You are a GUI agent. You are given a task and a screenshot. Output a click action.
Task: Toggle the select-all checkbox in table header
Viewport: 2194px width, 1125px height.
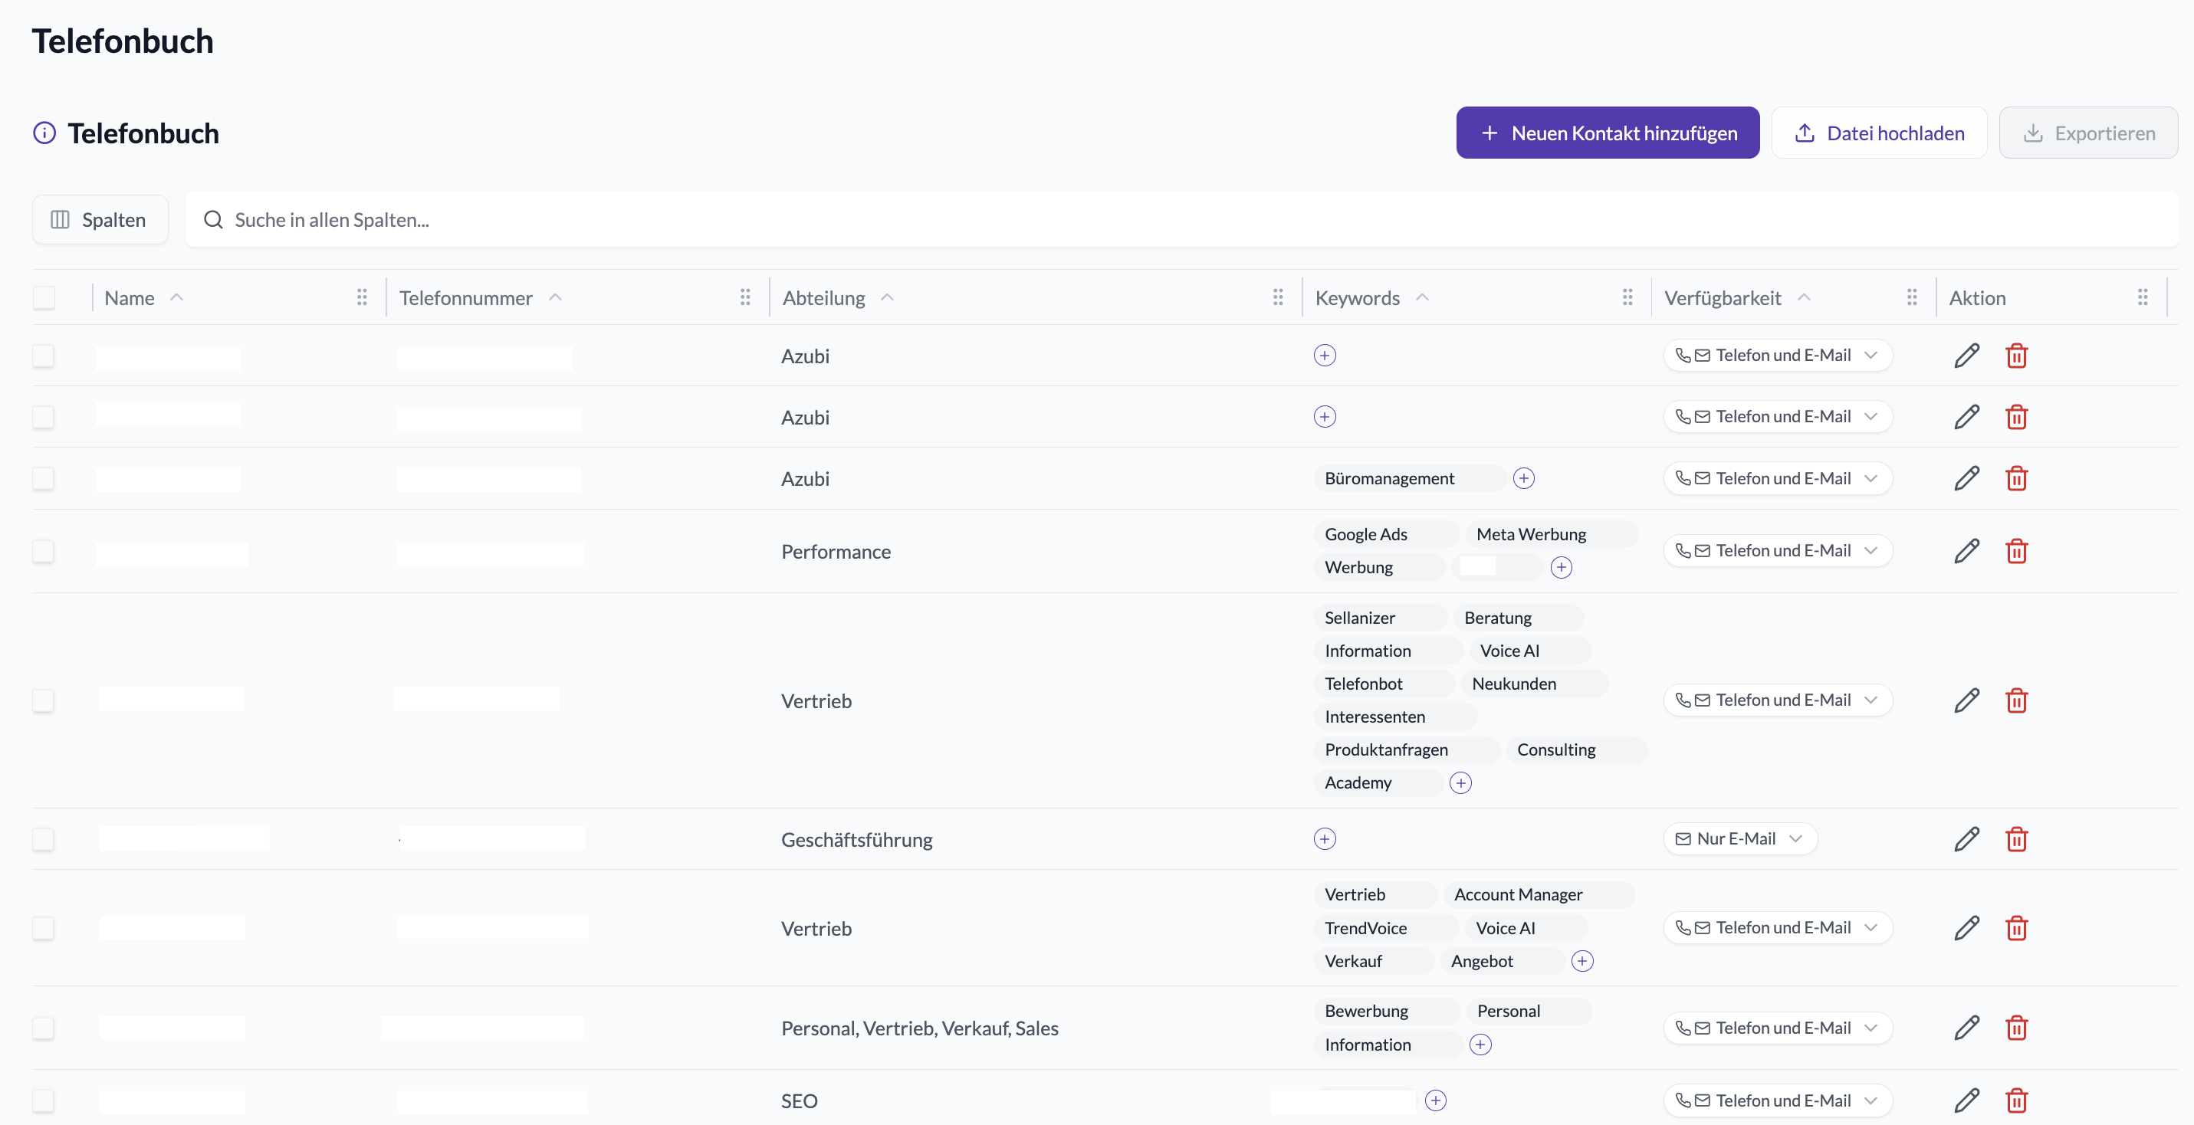coord(44,297)
